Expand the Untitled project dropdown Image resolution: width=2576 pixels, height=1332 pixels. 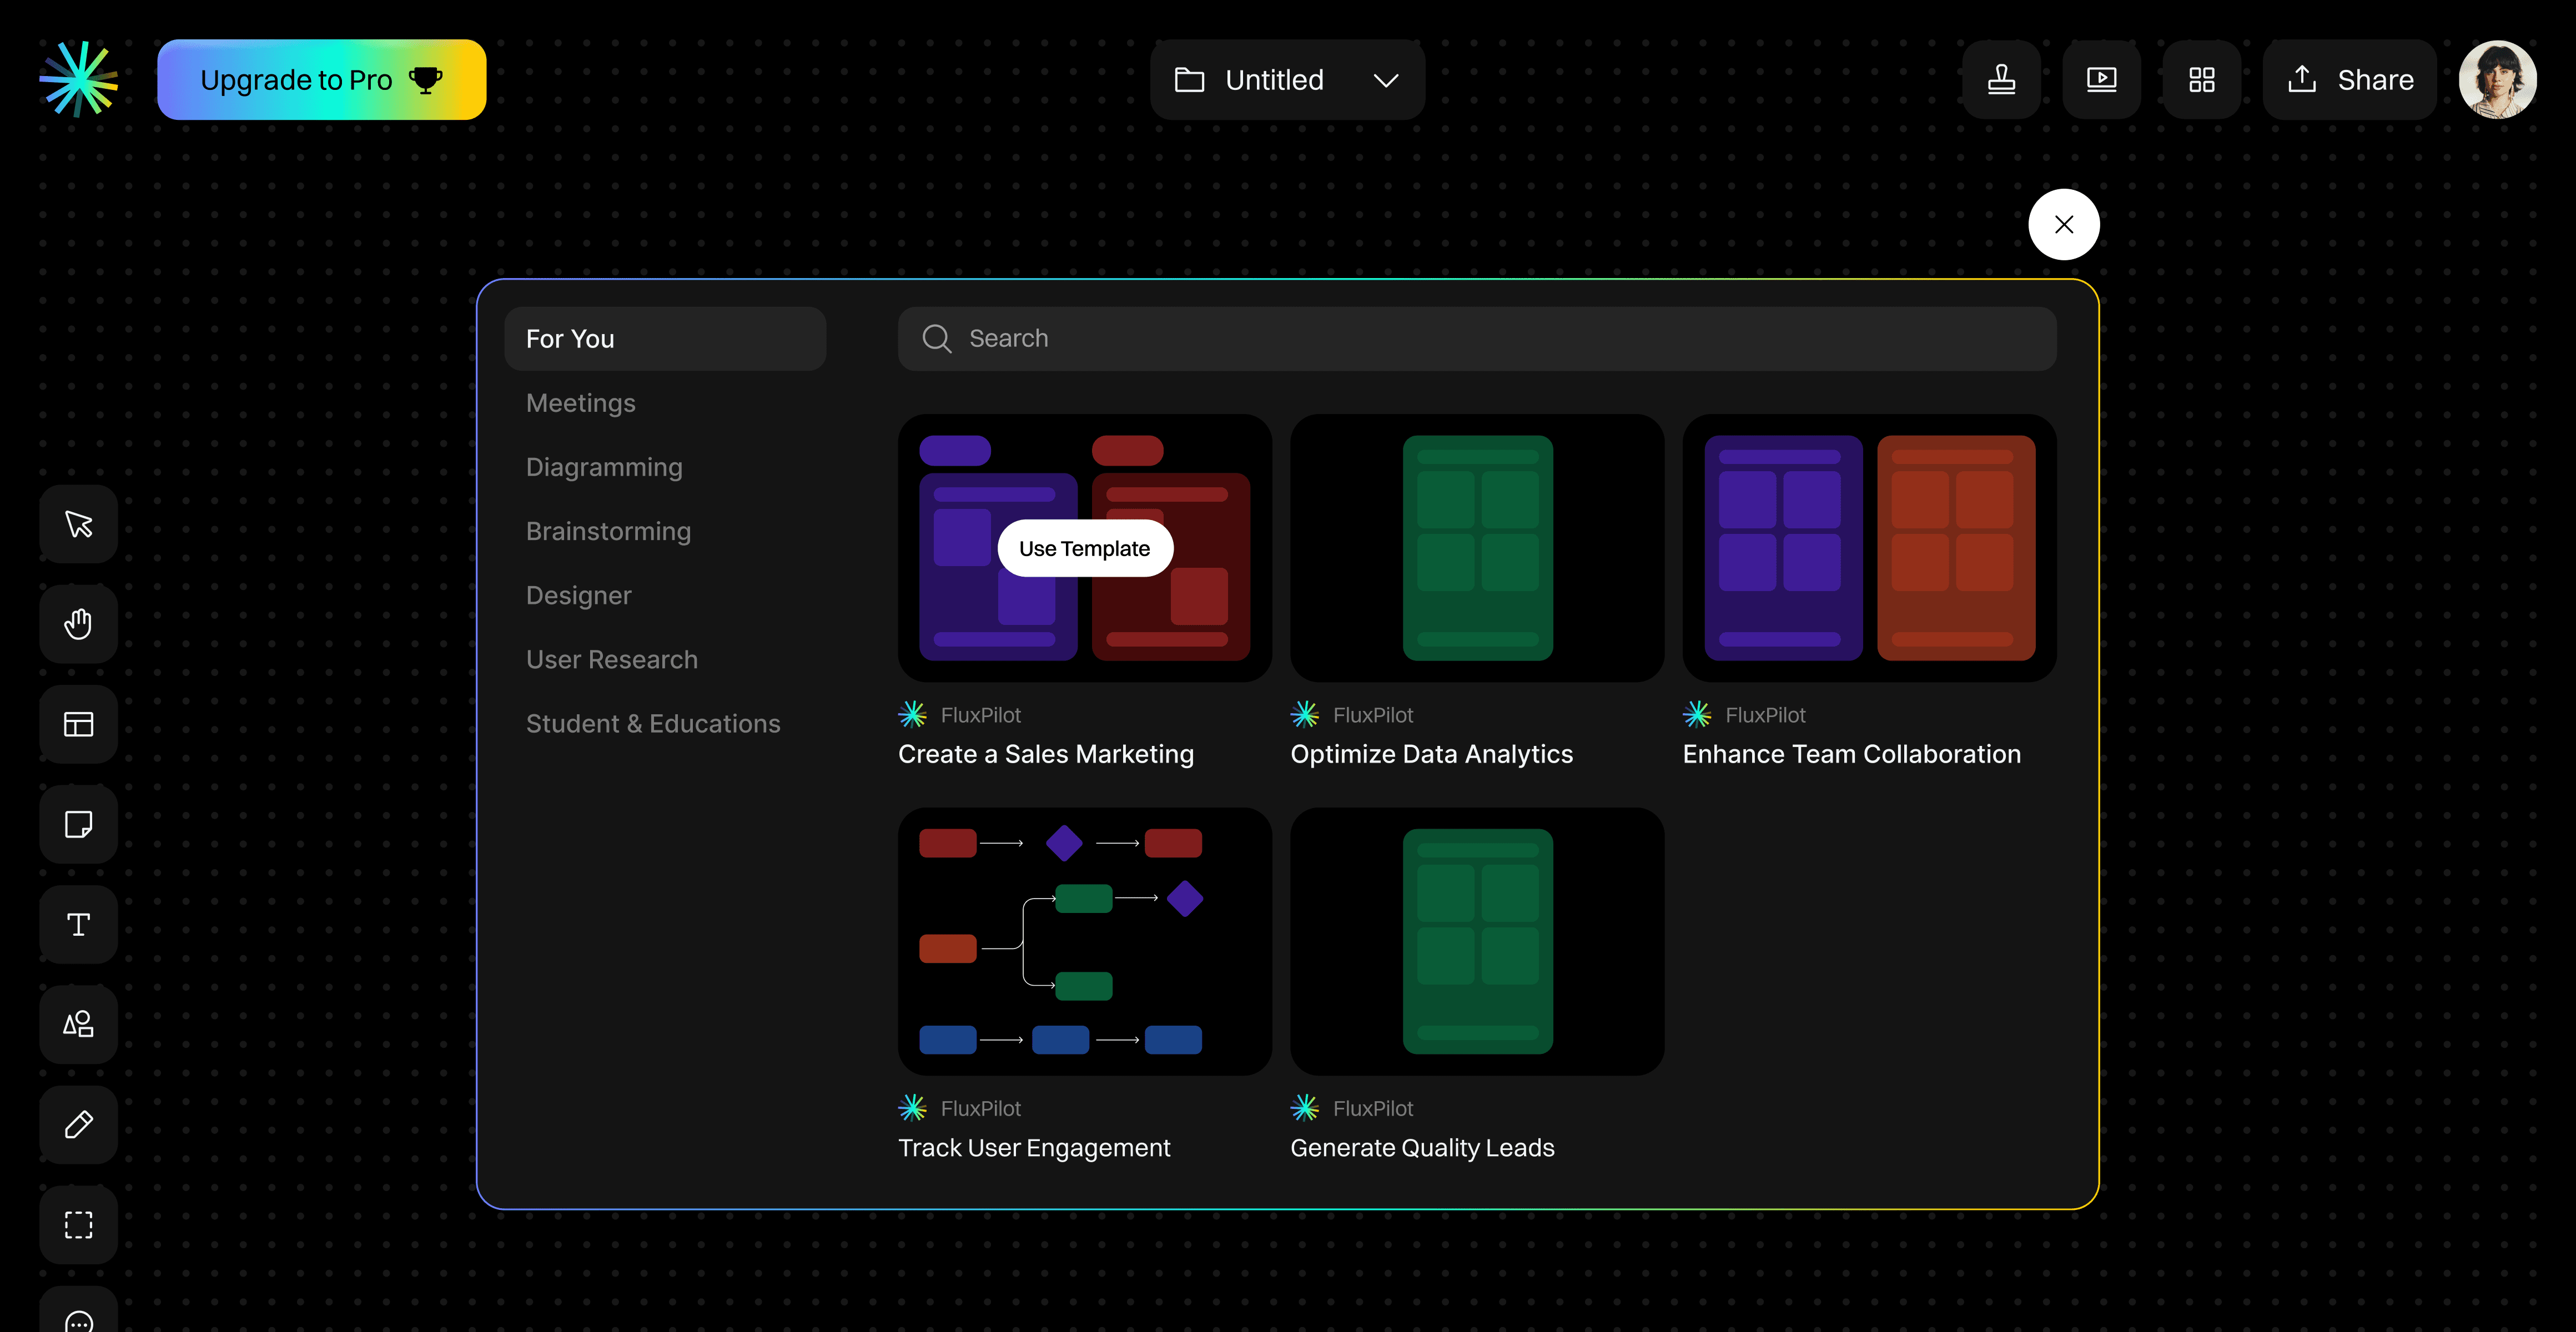point(1287,80)
